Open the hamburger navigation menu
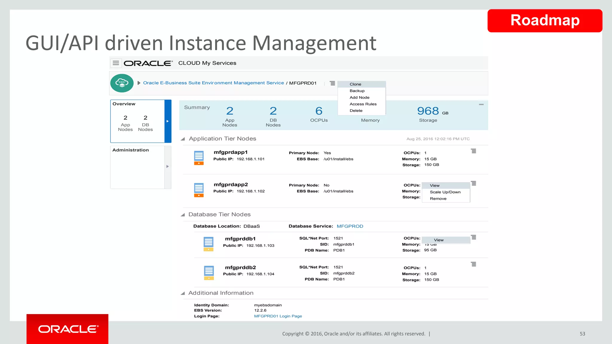 [x=116, y=63]
